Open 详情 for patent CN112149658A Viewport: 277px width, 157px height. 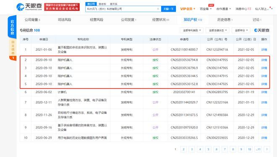tap(264, 115)
